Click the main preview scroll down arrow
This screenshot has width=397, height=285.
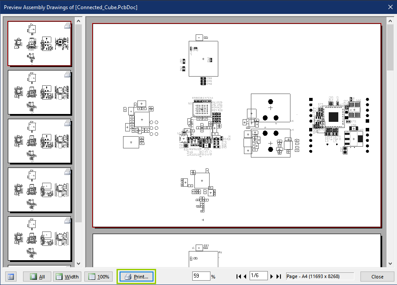(x=390, y=264)
